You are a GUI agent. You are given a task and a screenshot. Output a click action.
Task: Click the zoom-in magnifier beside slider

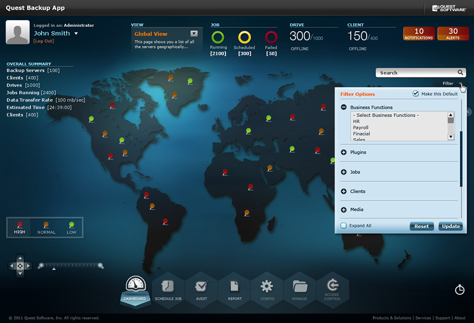41,266
